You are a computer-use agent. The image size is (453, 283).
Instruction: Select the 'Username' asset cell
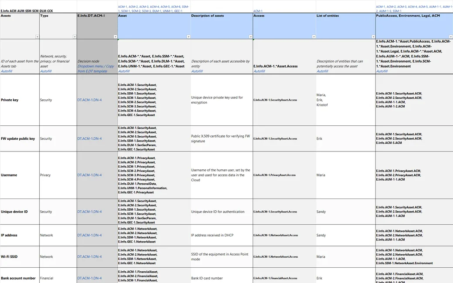coord(20,175)
